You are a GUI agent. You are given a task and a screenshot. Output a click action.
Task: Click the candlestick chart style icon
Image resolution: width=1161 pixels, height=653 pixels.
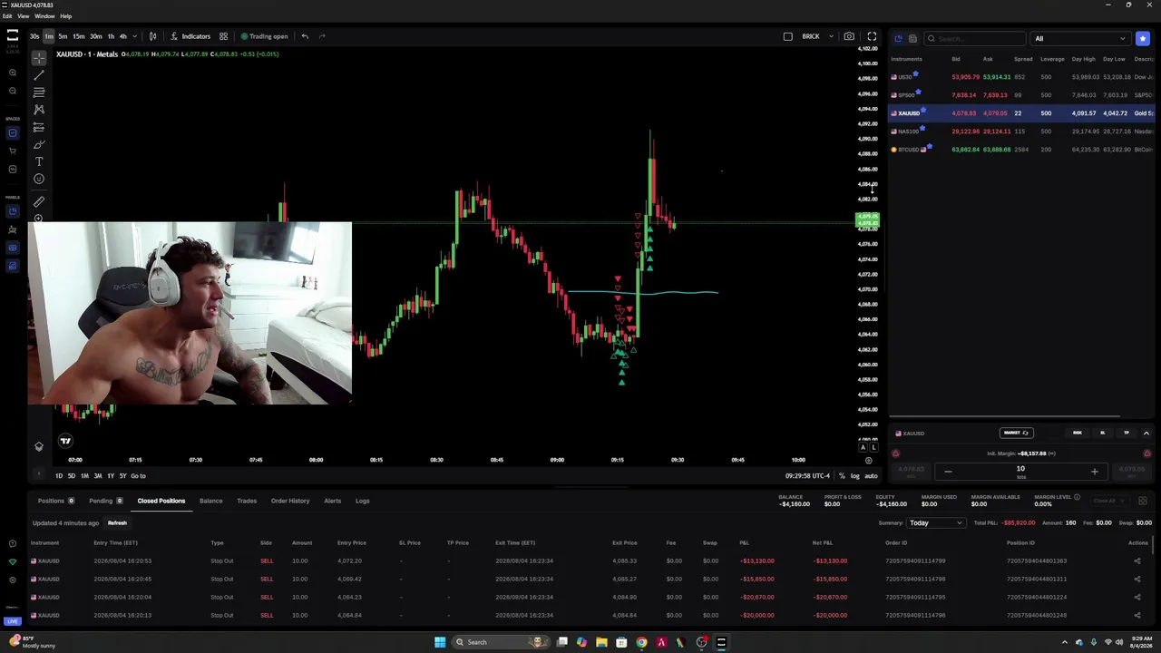pos(152,36)
